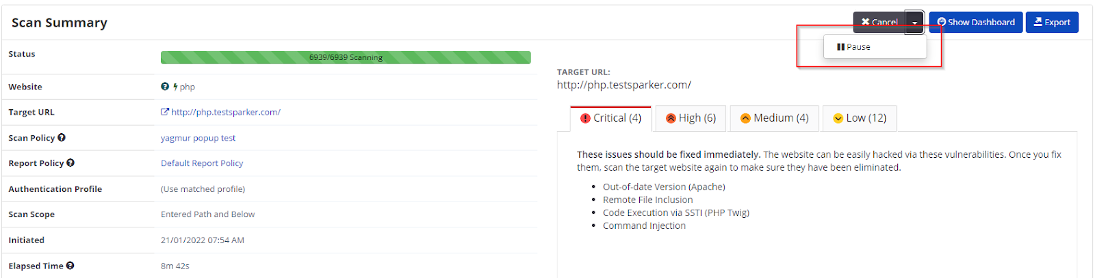Click the lightning bolt icon next to php
The image size is (1095, 278).
176,87
